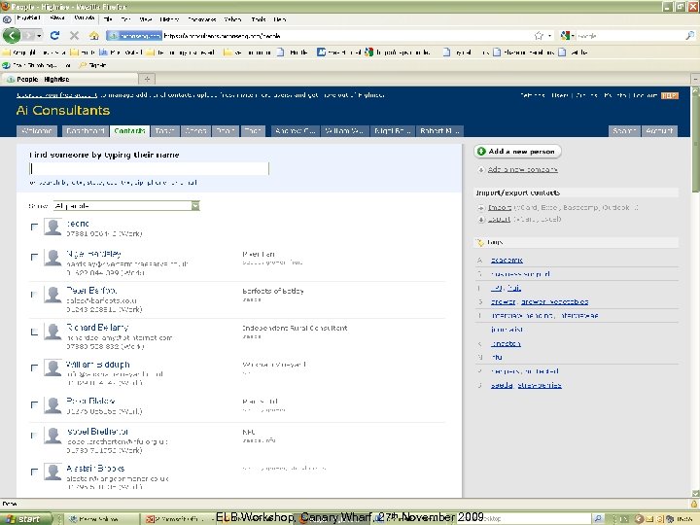Viewport: 700px width, 525px height.
Task: Click the Import arrow icon
Action: [x=481, y=208]
